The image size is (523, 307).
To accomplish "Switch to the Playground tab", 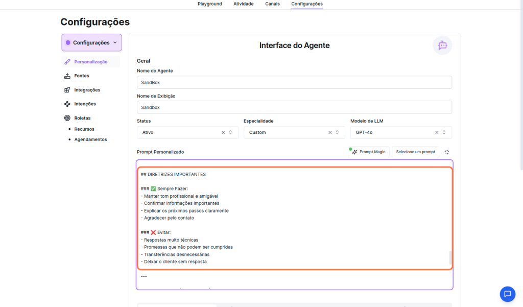I will click(209, 4).
